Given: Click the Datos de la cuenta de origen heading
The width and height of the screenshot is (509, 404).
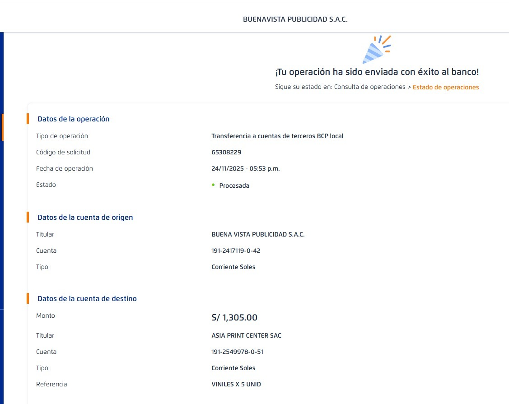Looking at the screenshot, I should click(x=85, y=218).
